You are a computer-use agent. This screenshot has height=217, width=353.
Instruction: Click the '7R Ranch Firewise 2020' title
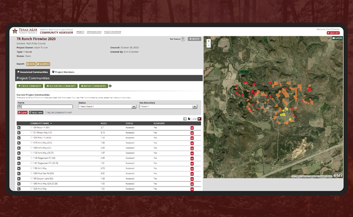coord(36,39)
